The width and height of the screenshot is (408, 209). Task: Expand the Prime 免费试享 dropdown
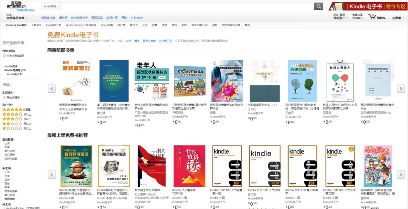[x=358, y=18]
